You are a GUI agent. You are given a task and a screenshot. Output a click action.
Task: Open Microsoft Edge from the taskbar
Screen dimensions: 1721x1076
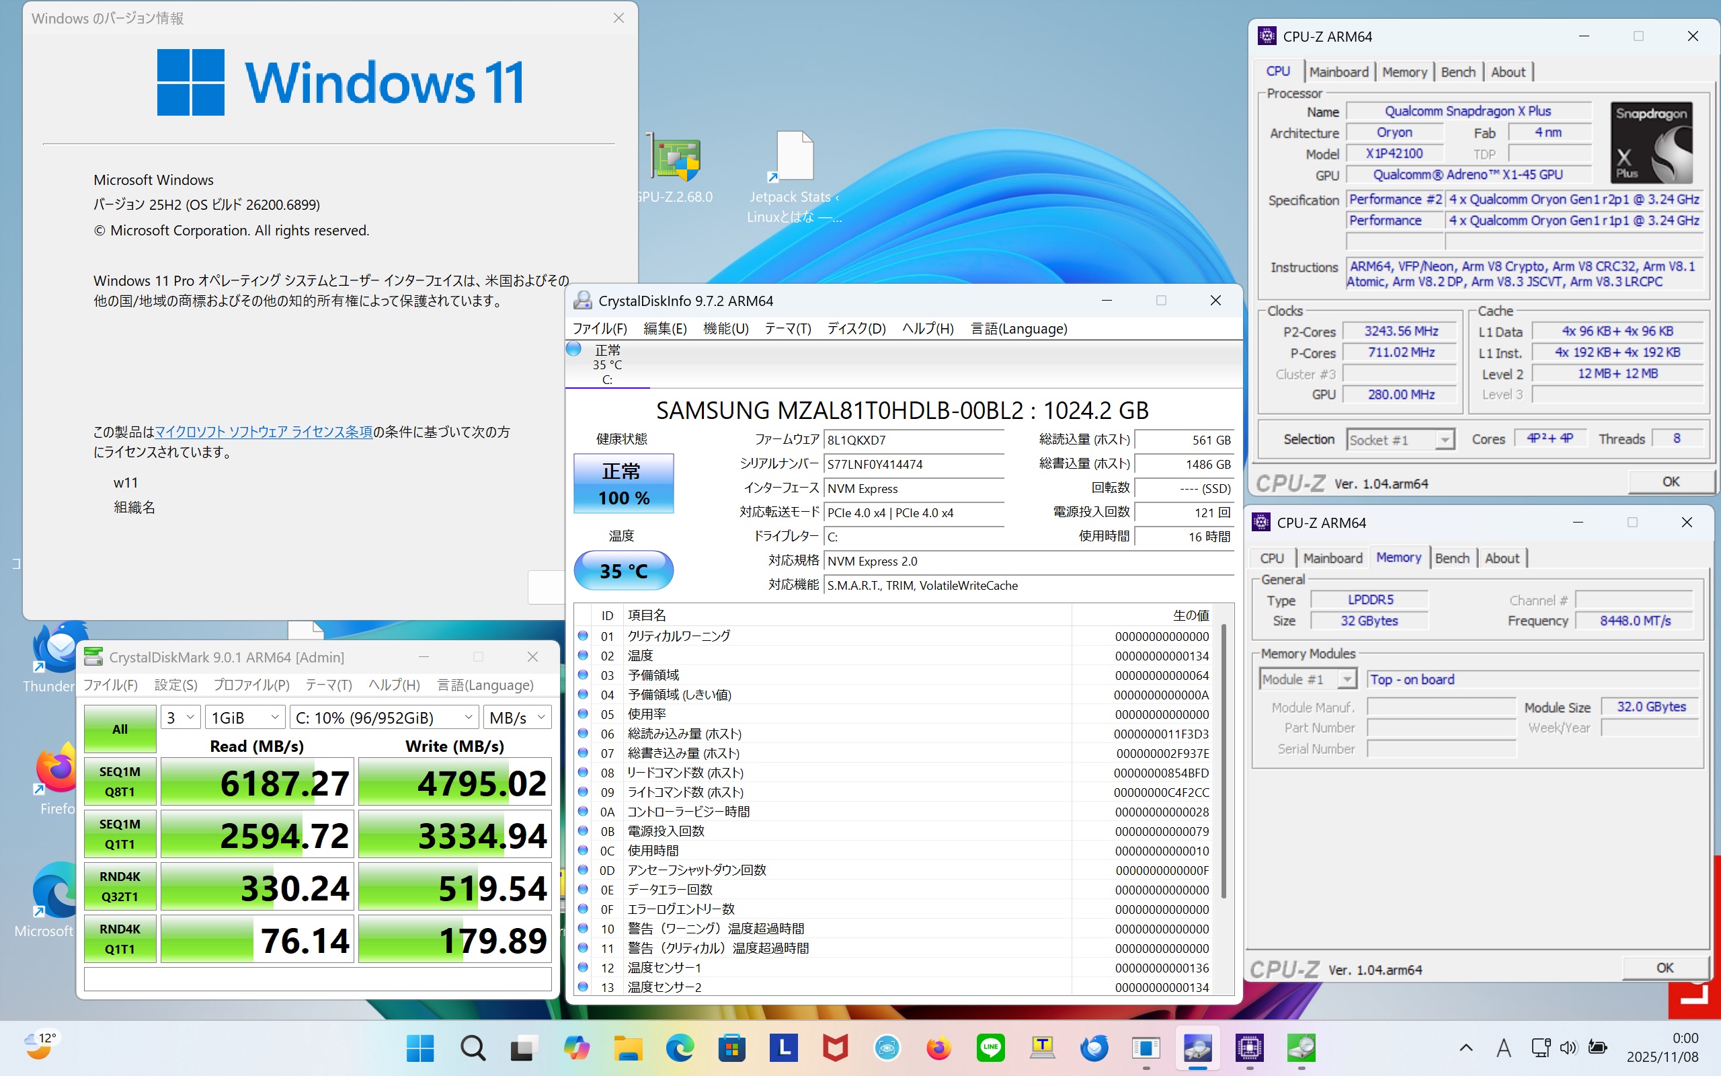[x=680, y=1048]
